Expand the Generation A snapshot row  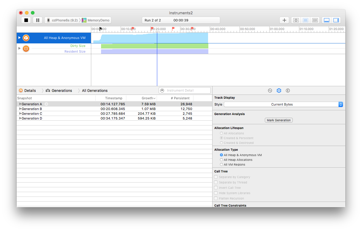point(20,104)
